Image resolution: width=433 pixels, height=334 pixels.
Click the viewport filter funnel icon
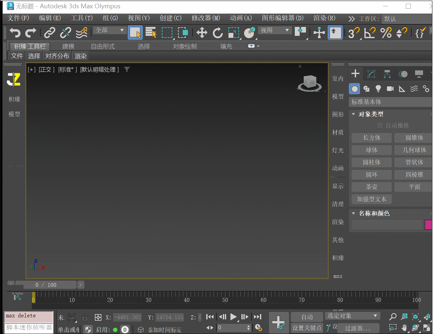point(127,69)
